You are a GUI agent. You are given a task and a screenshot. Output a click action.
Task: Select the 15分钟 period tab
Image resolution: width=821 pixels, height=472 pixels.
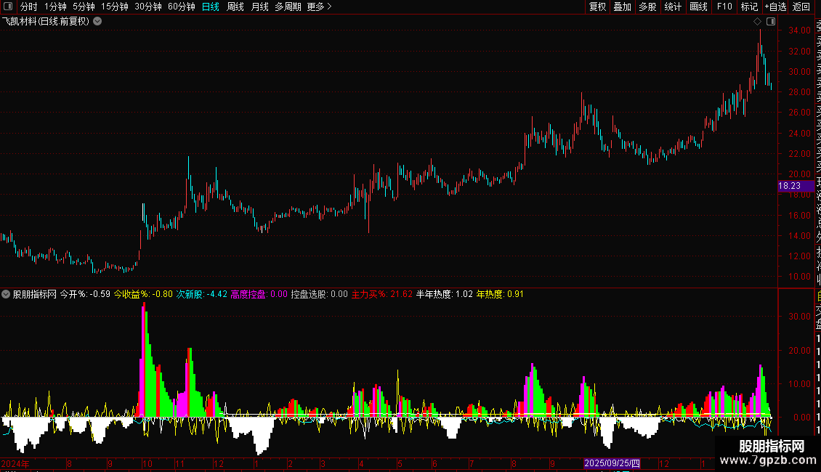click(x=115, y=7)
